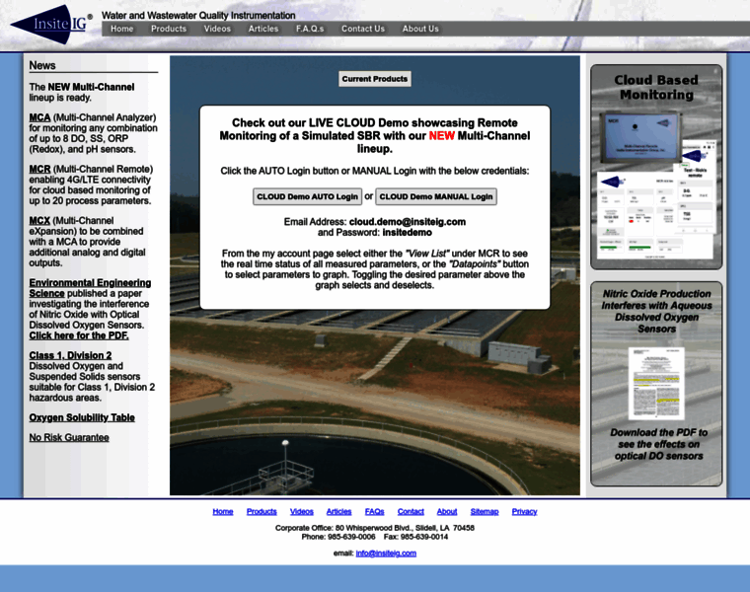Open the MCX news link
The height and width of the screenshot is (592, 750).
(39, 221)
